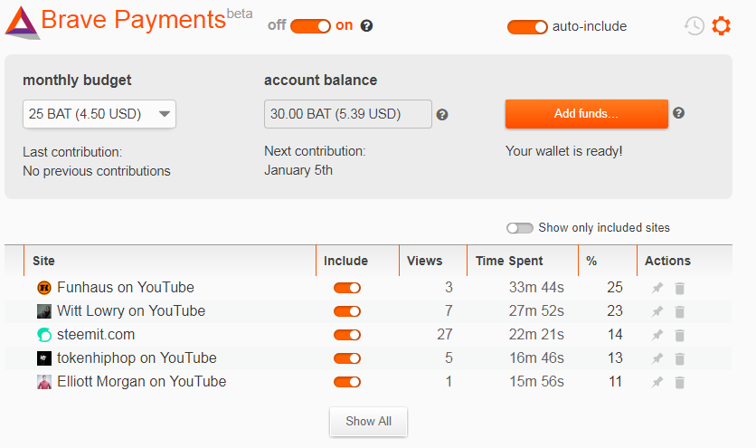Click the '27m 52s' time spent value
The height and width of the screenshot is (448, 756).
point(536,311)
